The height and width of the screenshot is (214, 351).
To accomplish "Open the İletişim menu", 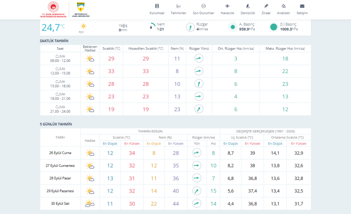I will 302,9.
